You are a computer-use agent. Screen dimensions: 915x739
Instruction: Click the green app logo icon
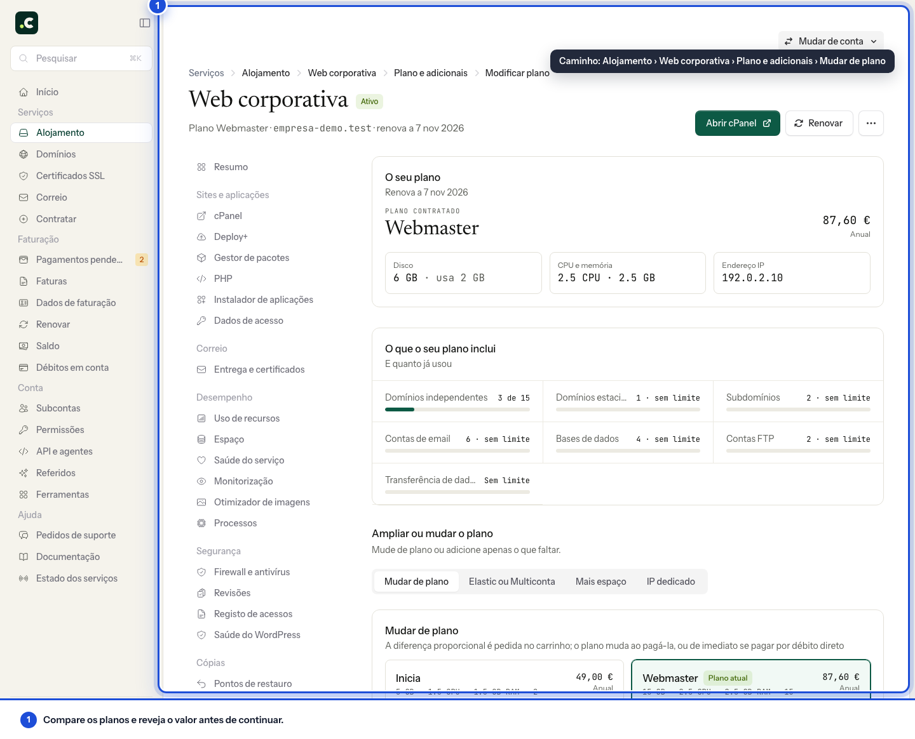pos(27,23)
